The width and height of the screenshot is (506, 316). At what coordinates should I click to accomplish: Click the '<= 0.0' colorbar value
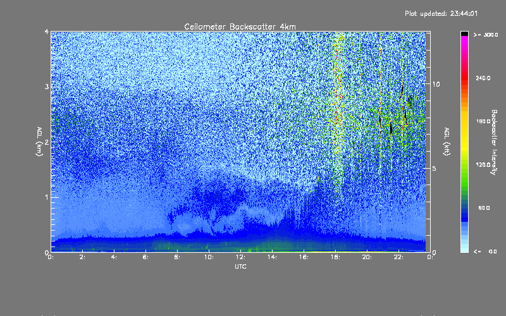click(485, 252)
